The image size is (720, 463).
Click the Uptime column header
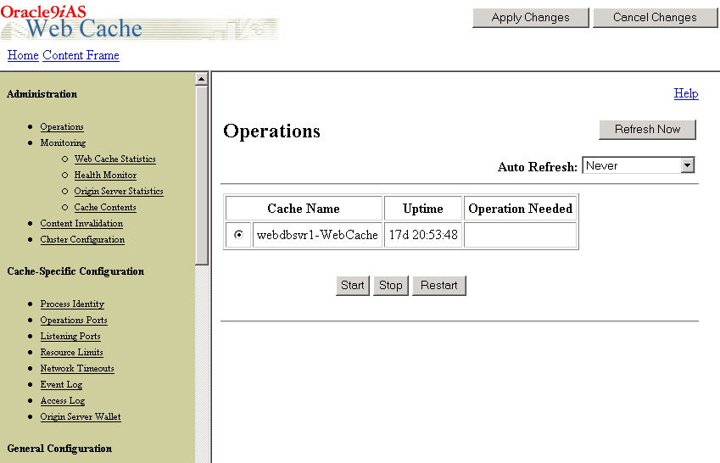coord(423,209)
